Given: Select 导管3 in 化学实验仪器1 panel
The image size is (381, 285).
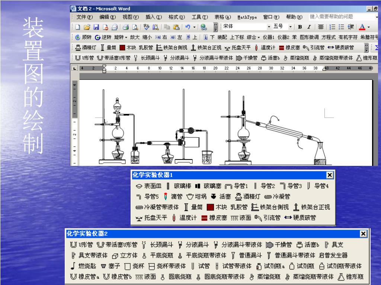Looking at the screenshot, I should (291, 186).
